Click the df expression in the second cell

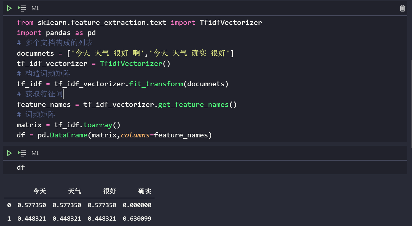coord(21,167)
